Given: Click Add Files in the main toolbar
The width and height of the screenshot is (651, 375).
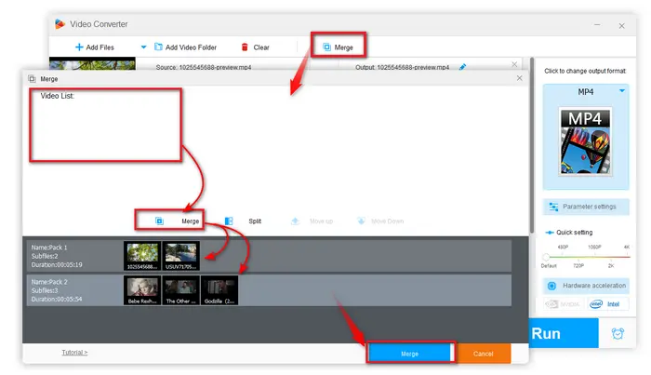Looking at the screenshot, I should pyautogui.click(x=94, y=47).
